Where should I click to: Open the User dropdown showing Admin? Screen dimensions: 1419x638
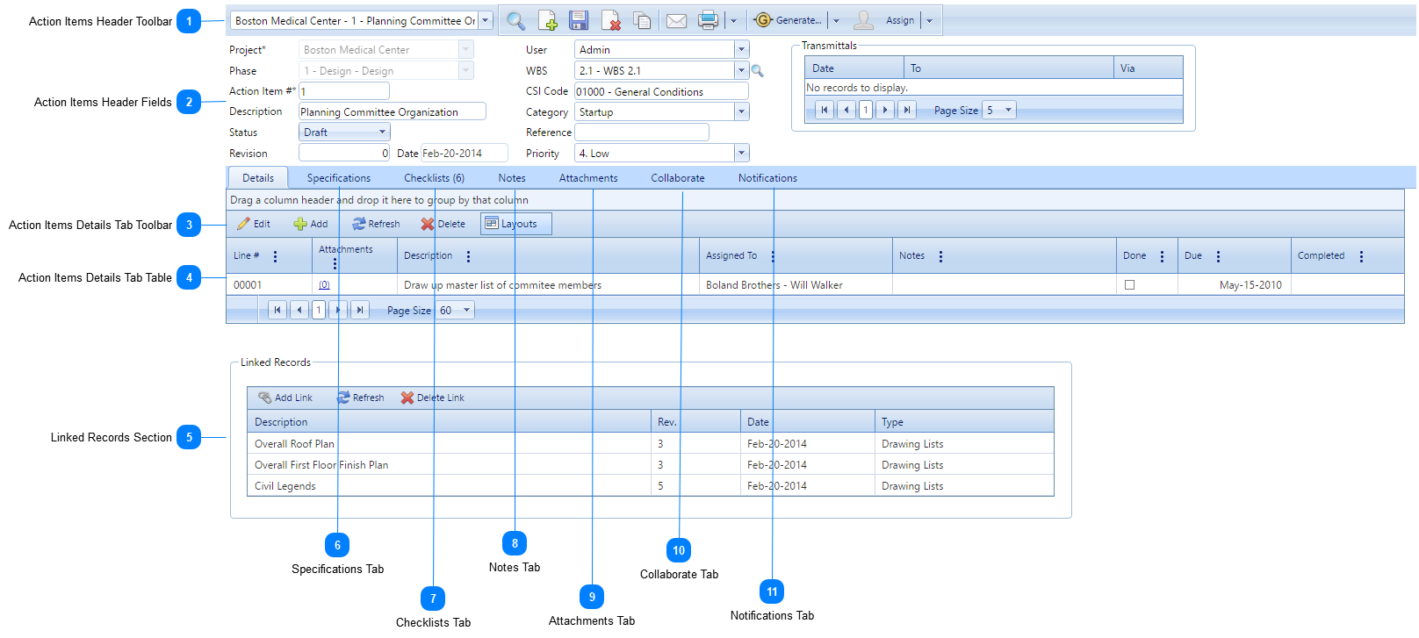(x=742, y=50)
